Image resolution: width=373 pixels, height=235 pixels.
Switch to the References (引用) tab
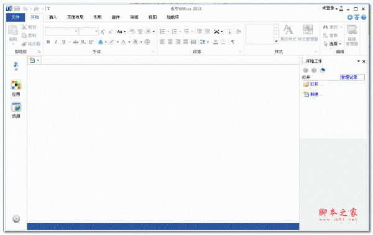(98, 17)
